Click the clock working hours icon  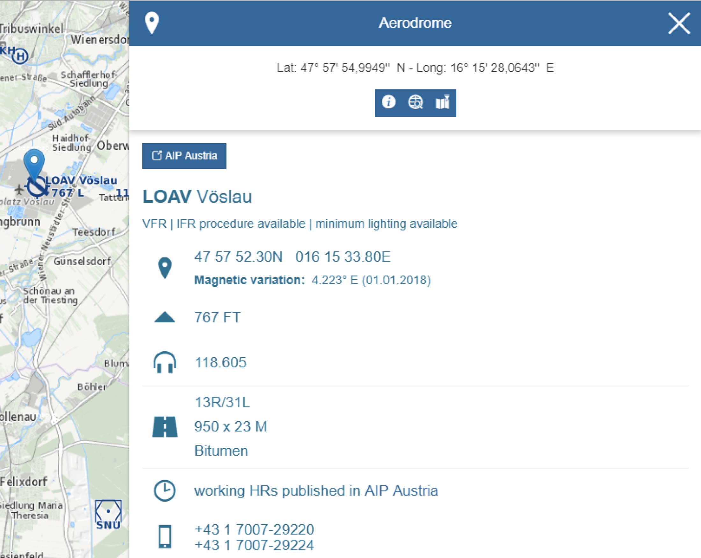[x=164, y=491]
